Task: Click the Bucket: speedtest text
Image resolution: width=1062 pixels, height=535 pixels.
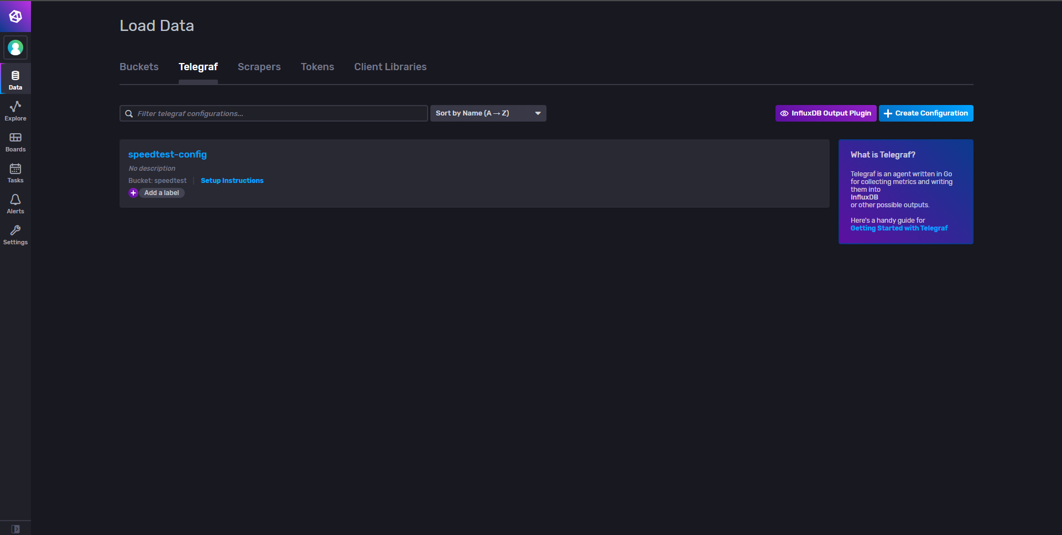Action: click(x=158, y=181)
